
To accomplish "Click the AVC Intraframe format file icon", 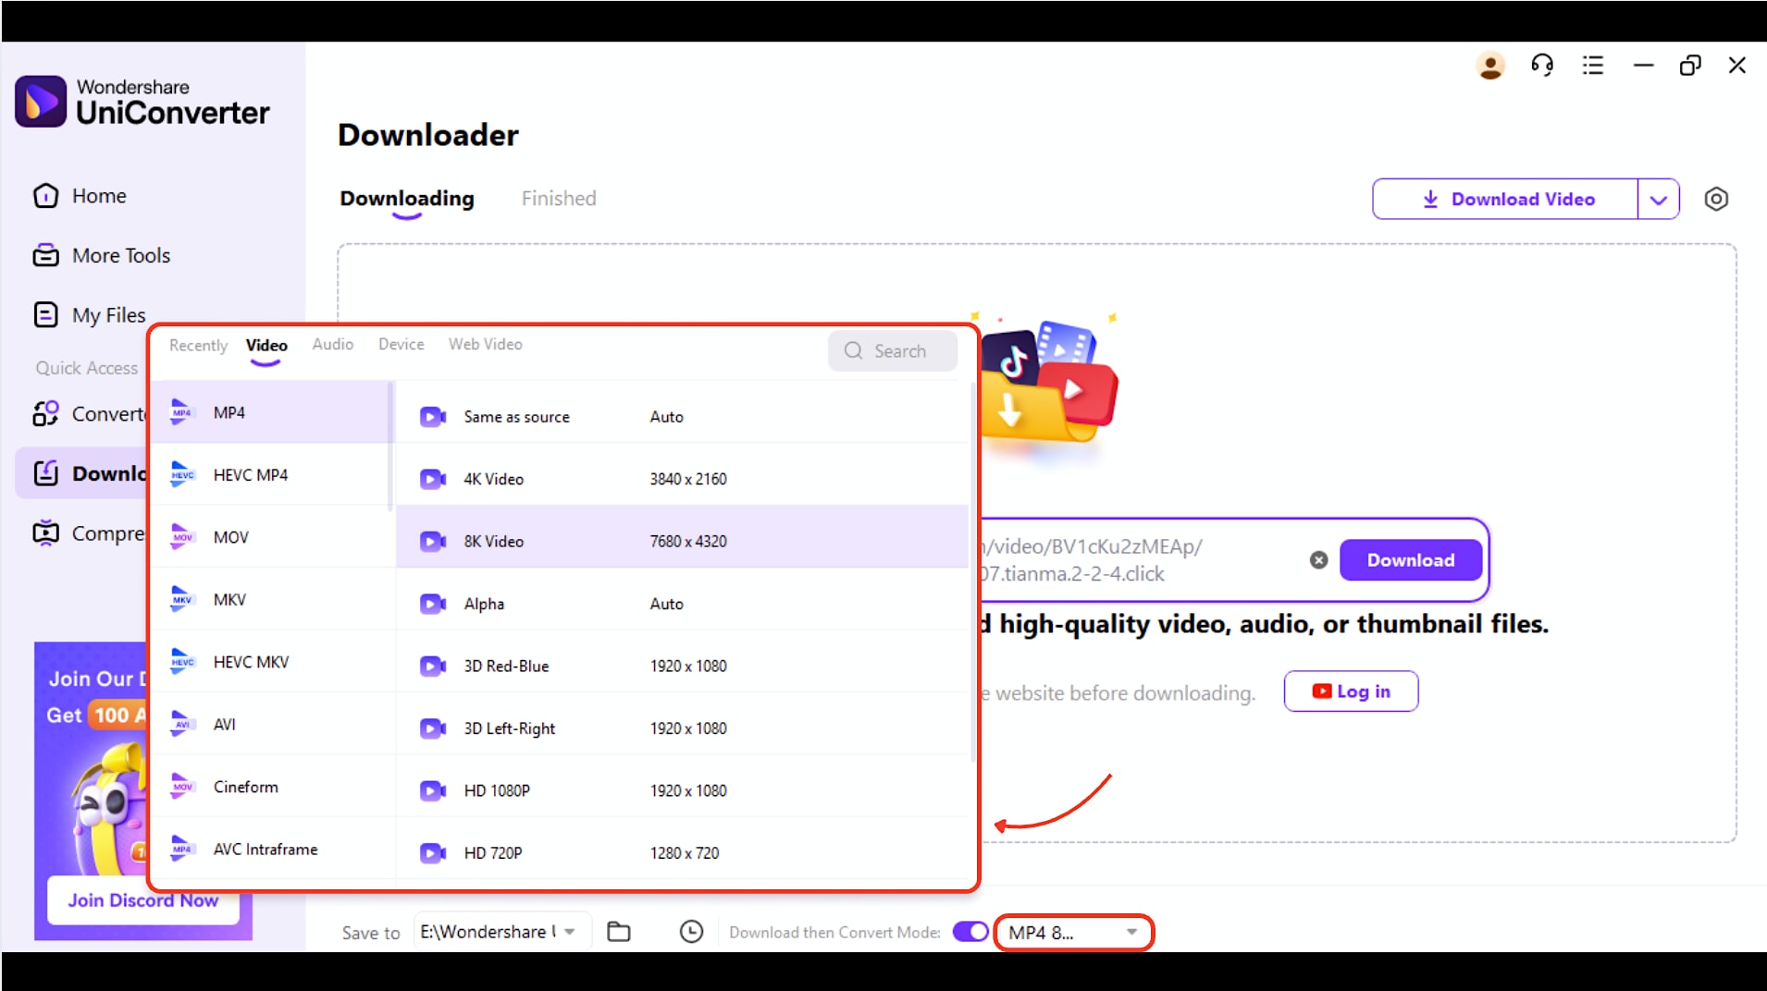I will point(182,849).
